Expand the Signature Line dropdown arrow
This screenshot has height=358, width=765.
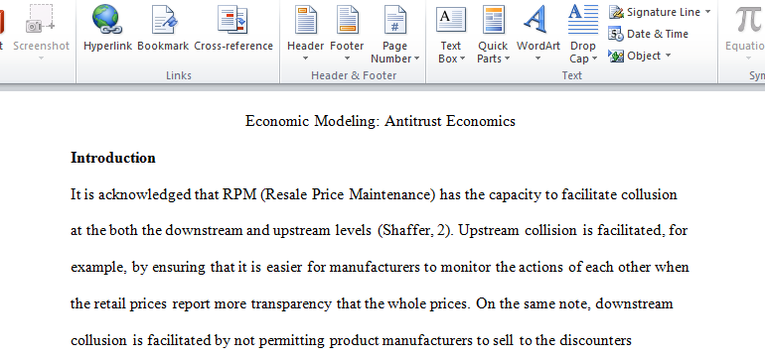[x=707, y=12]
